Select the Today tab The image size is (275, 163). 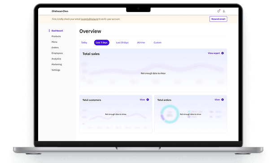(84, 42)
